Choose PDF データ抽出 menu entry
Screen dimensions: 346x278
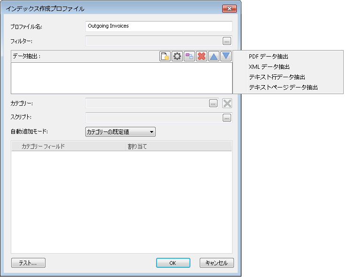[288, 57]
